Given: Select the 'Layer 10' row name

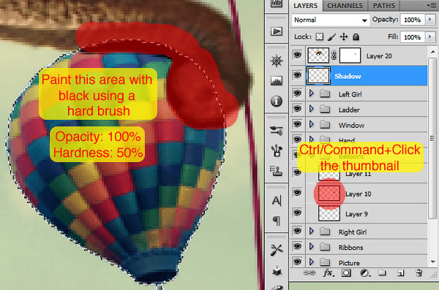Looking at the screenshot, I should tap(359, 194).
